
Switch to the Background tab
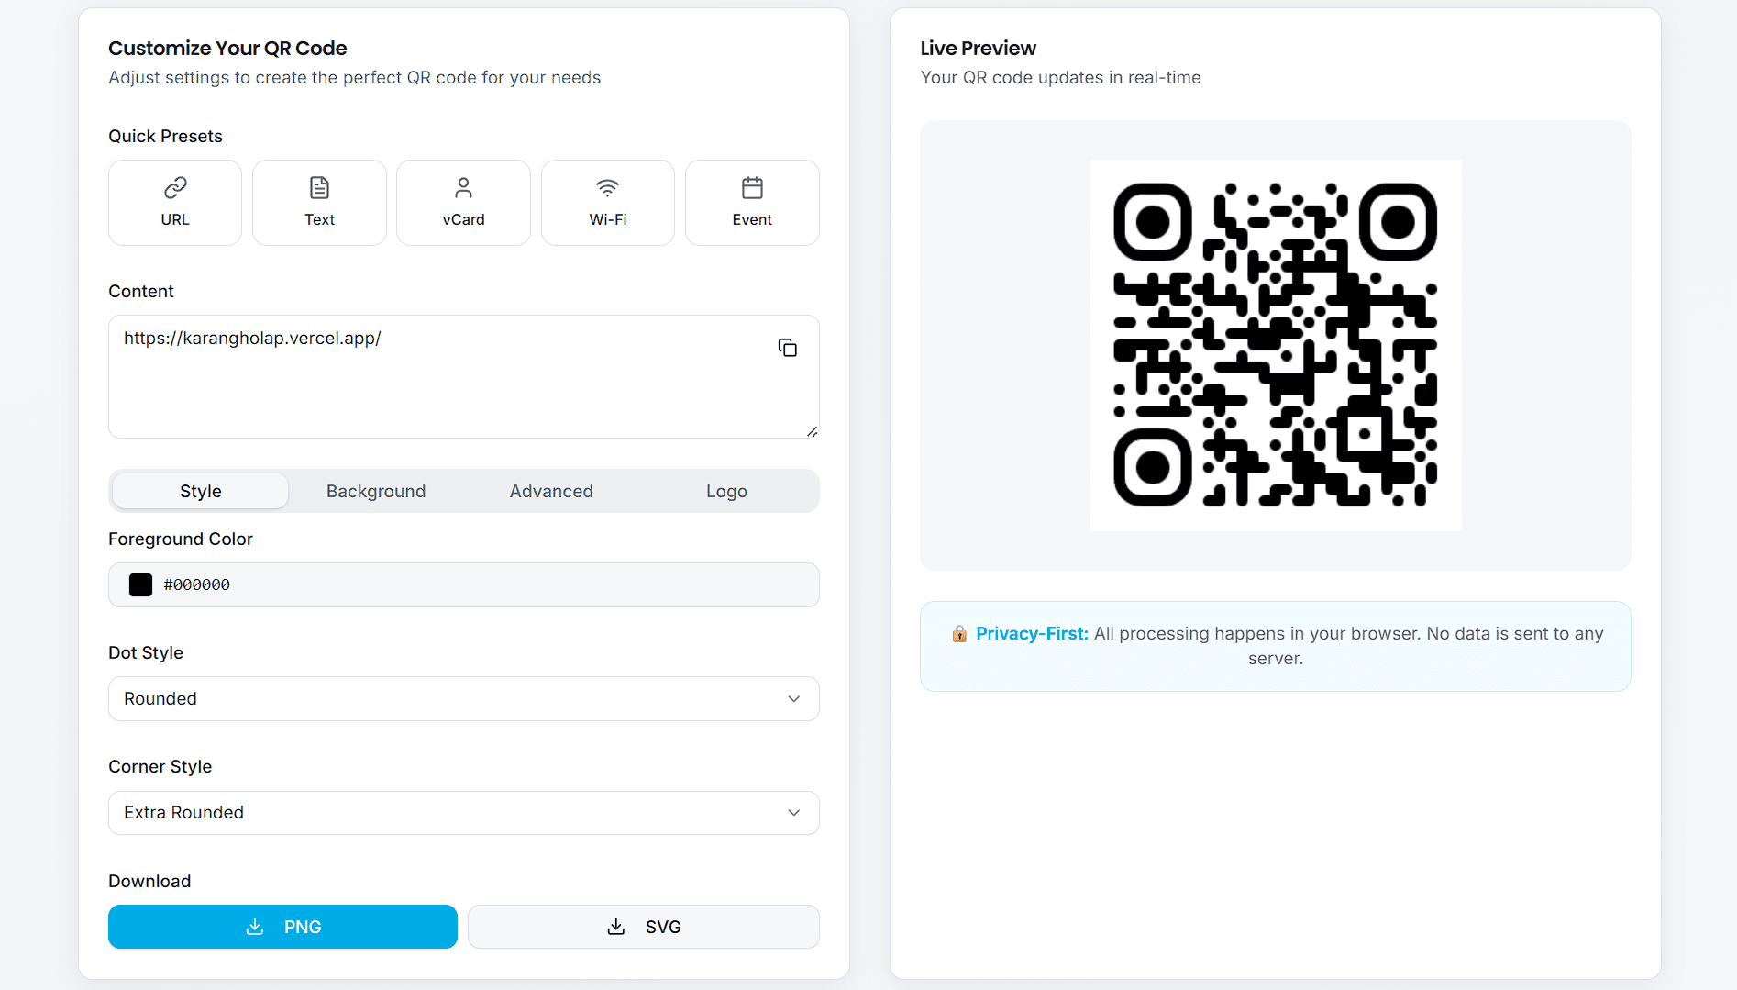click(375, 491)
